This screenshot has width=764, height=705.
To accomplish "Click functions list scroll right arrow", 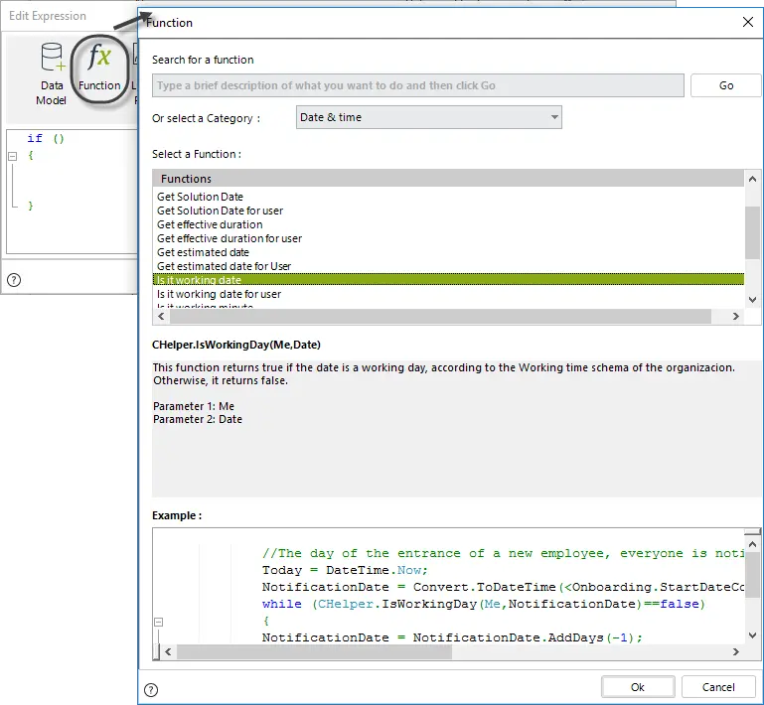I will point(736,317).
